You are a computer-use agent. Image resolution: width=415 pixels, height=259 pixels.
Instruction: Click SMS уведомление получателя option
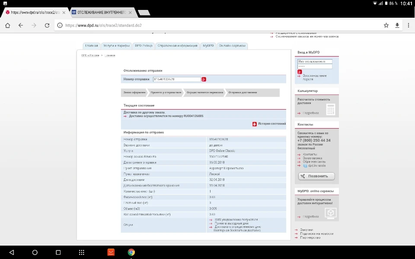point(236,220)
